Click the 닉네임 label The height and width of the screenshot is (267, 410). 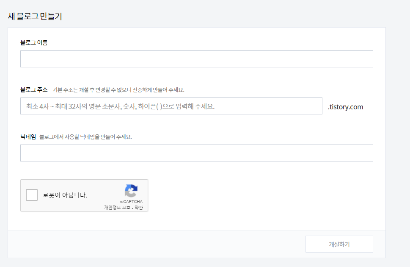point(28,137)
